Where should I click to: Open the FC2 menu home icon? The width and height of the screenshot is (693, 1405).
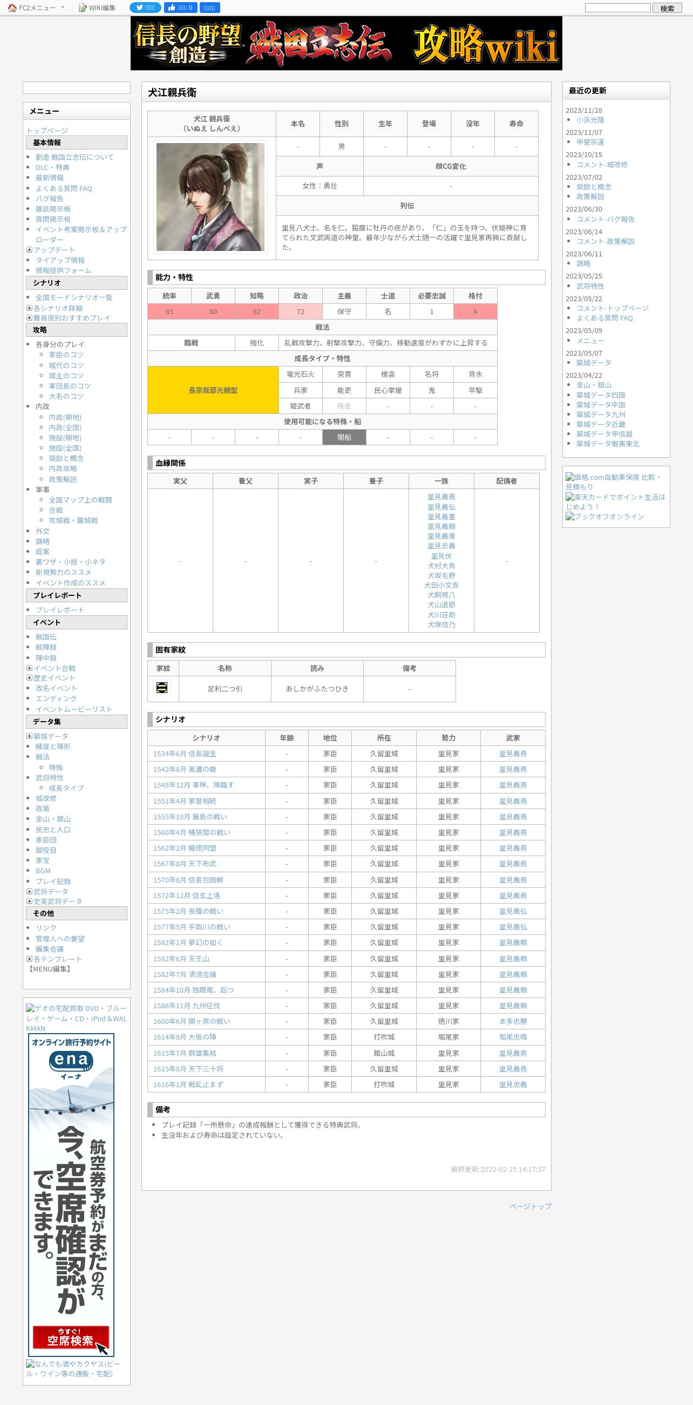(x=12, y=8)
